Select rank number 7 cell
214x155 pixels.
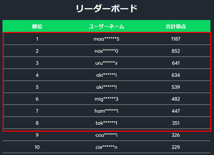click(37, 111)
